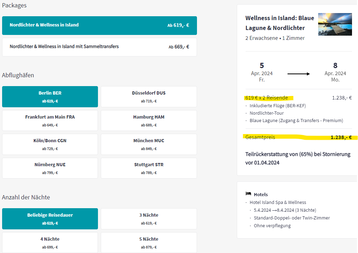The height and width of the screenshot is (253, 358).
Task: Select the package with Sammeltransfers
Action: click(x=99, y=47)
